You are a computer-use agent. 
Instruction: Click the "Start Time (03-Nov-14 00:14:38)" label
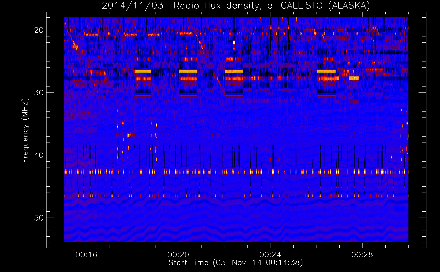point(236,263)
